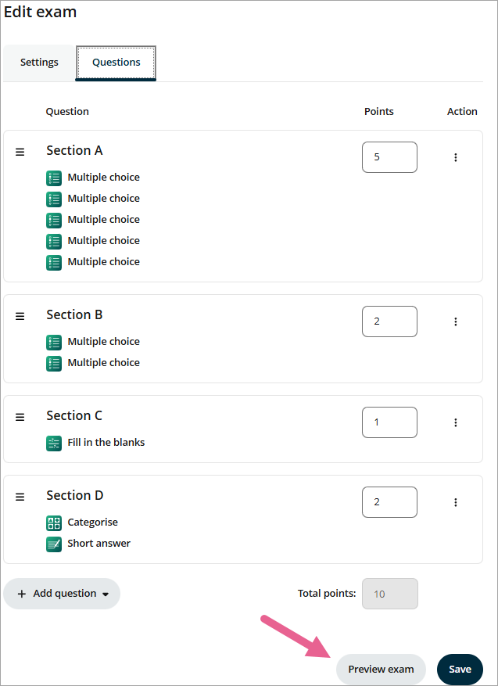Select the Questions tab

point(116,63)
